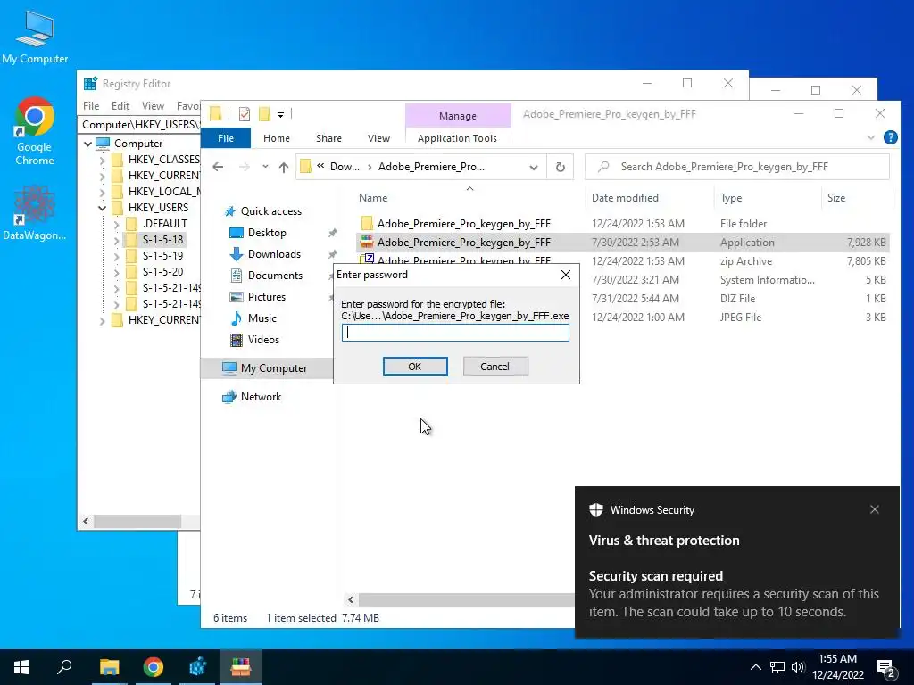914x685 pixels.
Task: Expand the Explorer ribbon chevron
Action: (x=871, y=138)
